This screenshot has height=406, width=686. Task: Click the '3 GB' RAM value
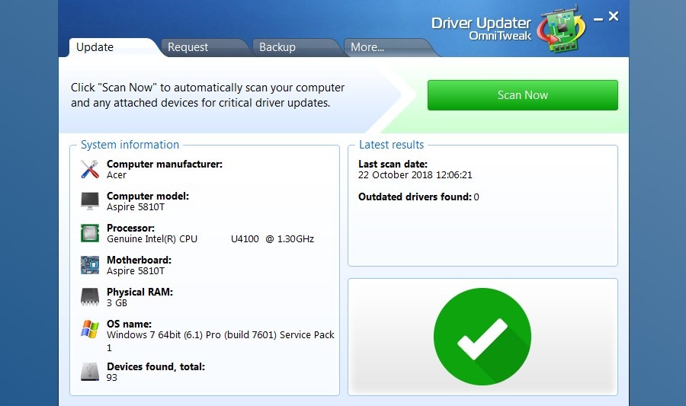pos(117,303)
